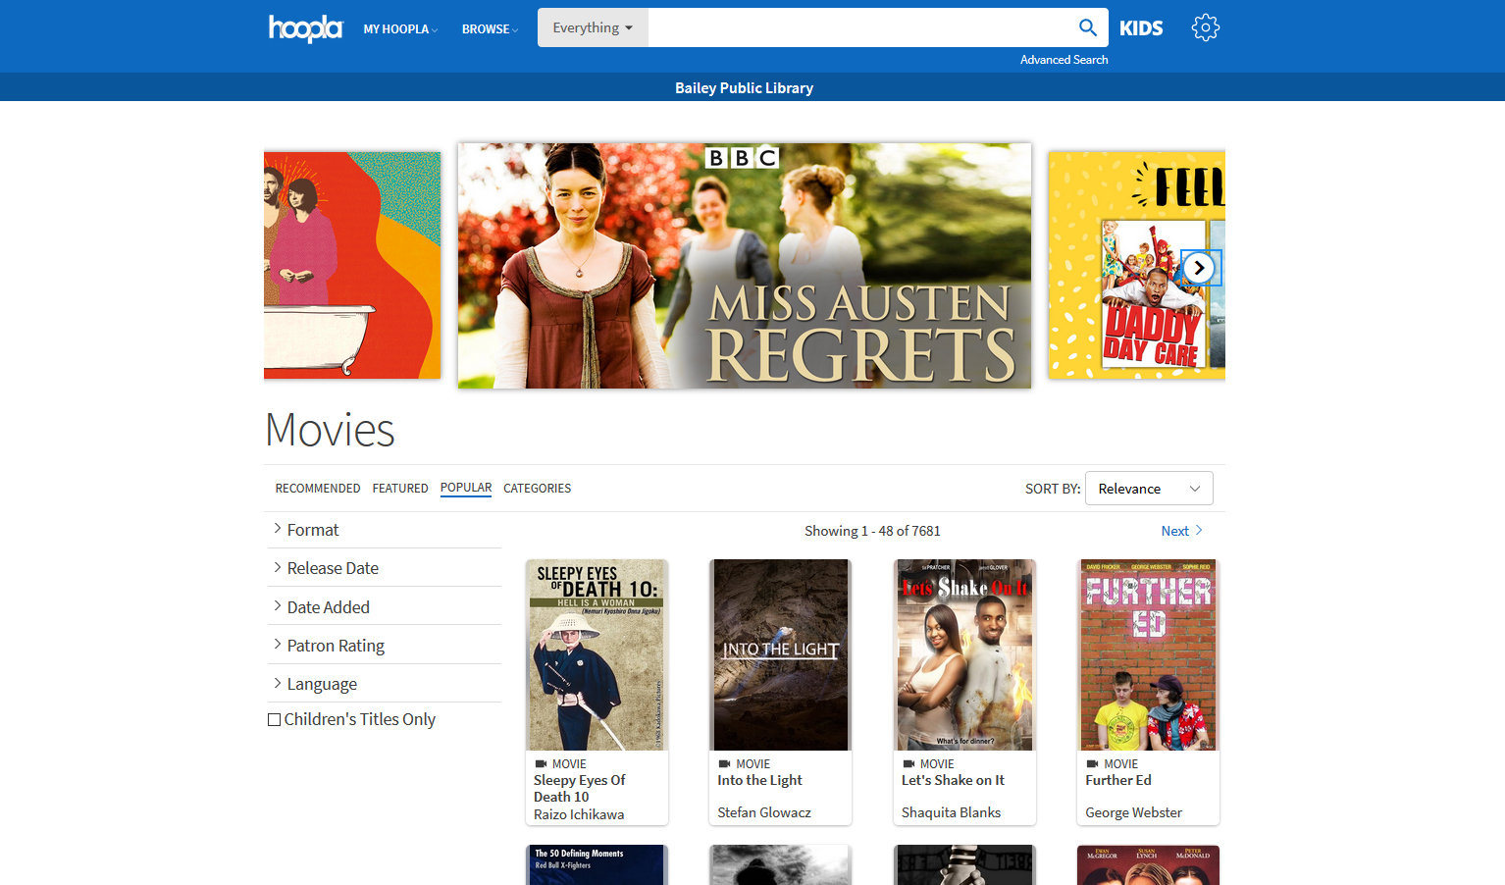This screenshot has width=1505, height=885.
Task: Click the hoopla logo
Action: coord(305,28)
